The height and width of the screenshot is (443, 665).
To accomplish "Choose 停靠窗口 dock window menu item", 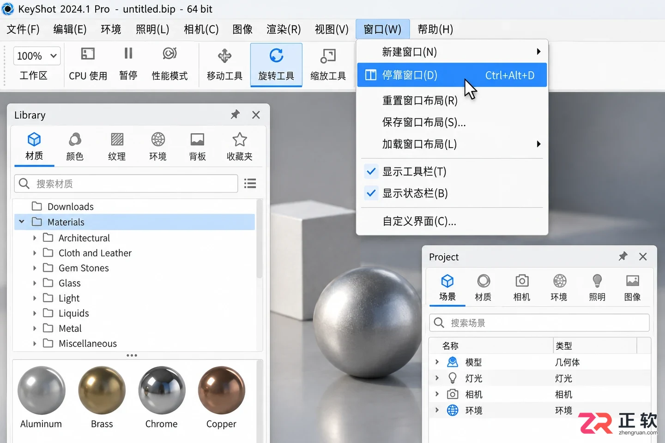I will point(452,75).
